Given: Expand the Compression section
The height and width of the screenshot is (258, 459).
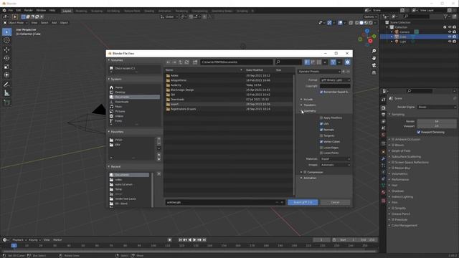Looking at the screenshot, I should (301, 172).
